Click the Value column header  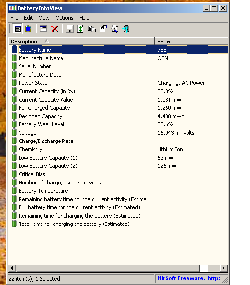coord(191,41)
